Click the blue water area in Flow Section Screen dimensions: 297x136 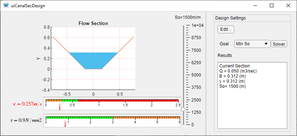tap(93, 61)
